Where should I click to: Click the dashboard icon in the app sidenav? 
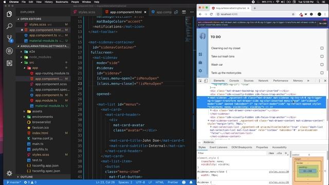(200, 54)
